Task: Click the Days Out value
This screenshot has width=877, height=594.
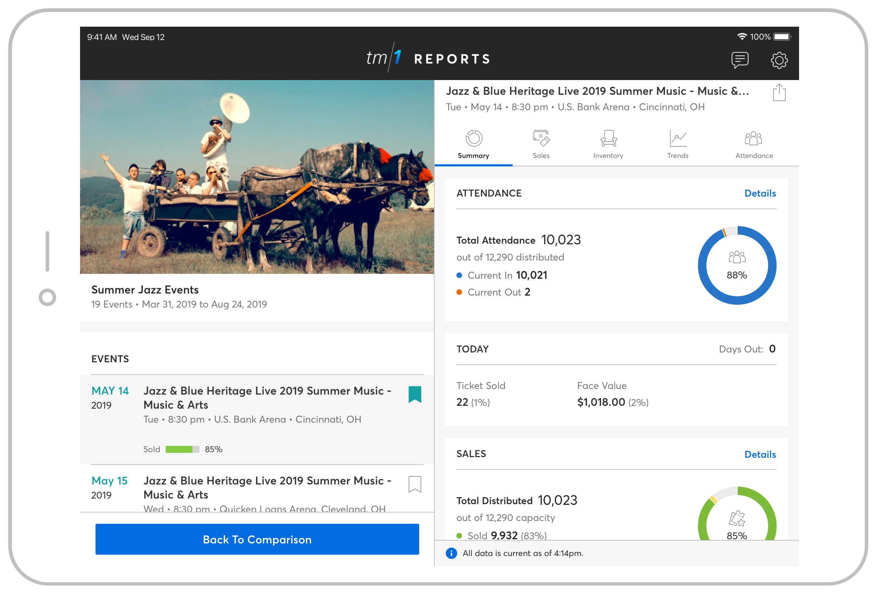Action: (x=772, y=349)
